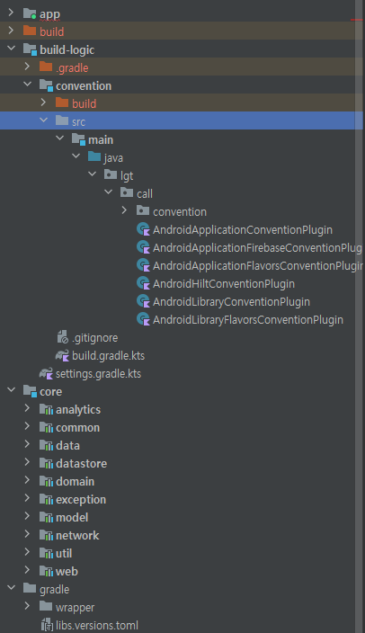
Task: Click the analytics module folder icon
Action: (46, 409)
